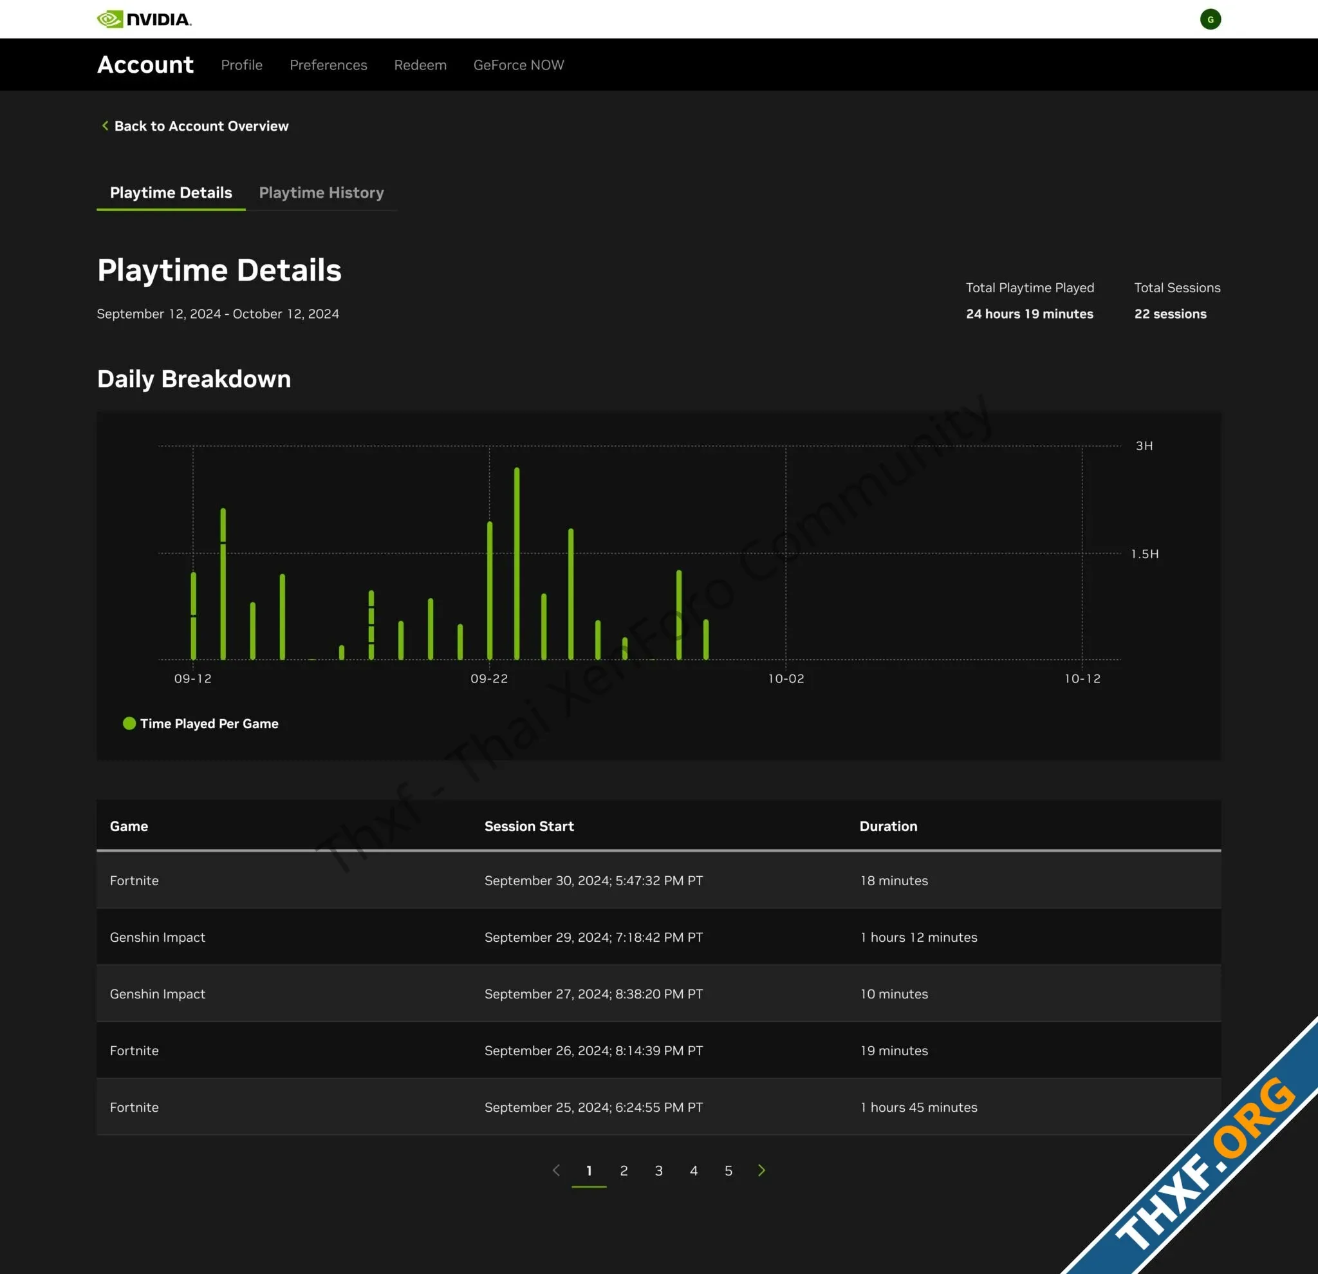Click session start September 29, 7:18:42 PM
Image resolution: width=1318 pixels, height=1274 pixels.
(594, 937)
